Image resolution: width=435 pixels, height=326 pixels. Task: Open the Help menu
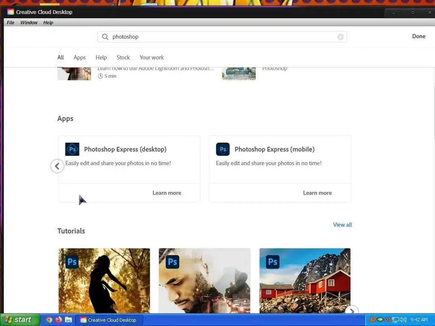point(48,22)
